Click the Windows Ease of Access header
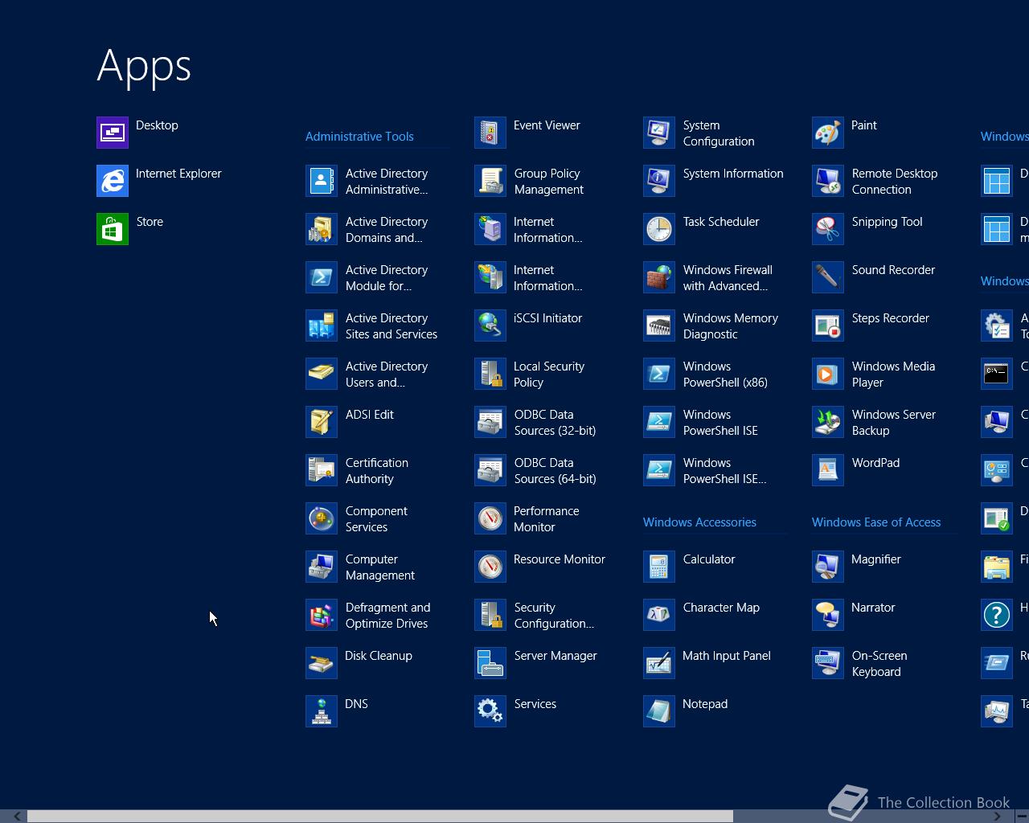This screenshot has height=823, width=1029. pos(876,522)
